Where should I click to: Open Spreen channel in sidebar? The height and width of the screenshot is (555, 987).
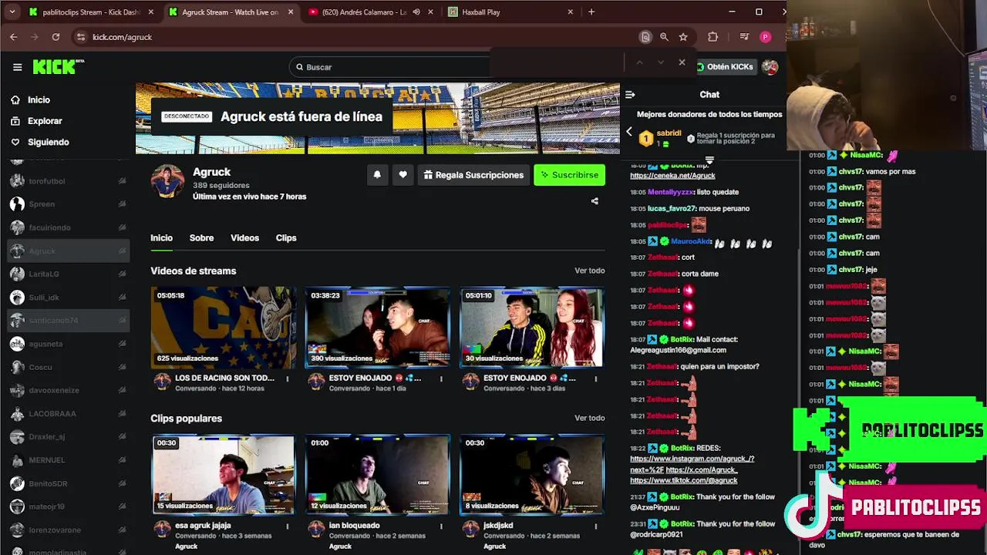[x=68, y=204]
